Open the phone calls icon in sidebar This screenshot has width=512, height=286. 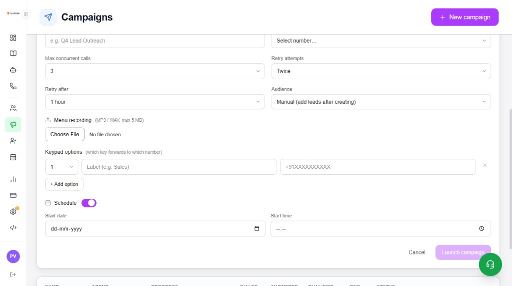pos(13,86)
